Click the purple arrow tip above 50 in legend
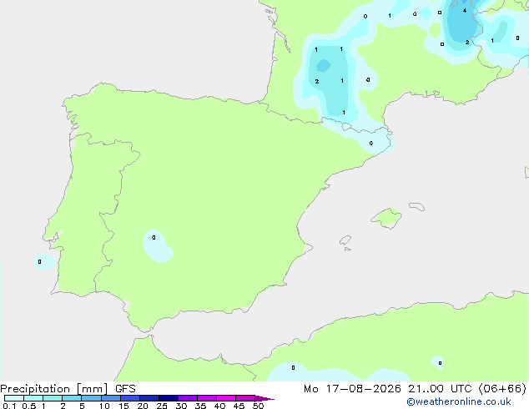The height and width of the screenshot is (409, 529). (x=264, y=398)
